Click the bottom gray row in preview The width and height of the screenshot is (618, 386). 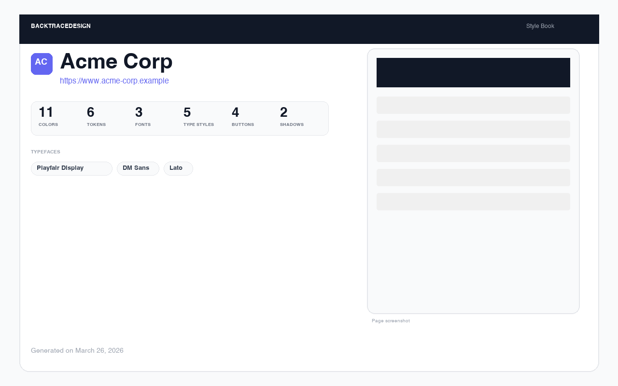473,202
